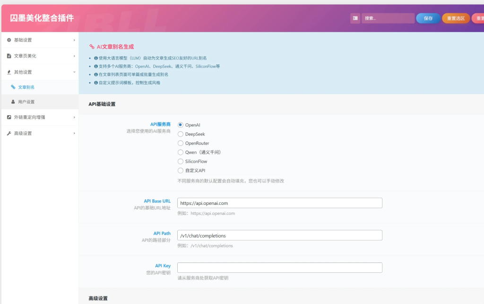
Task: Collapse 其他设置 using its chevron
Action: click(x=74, y=72)
